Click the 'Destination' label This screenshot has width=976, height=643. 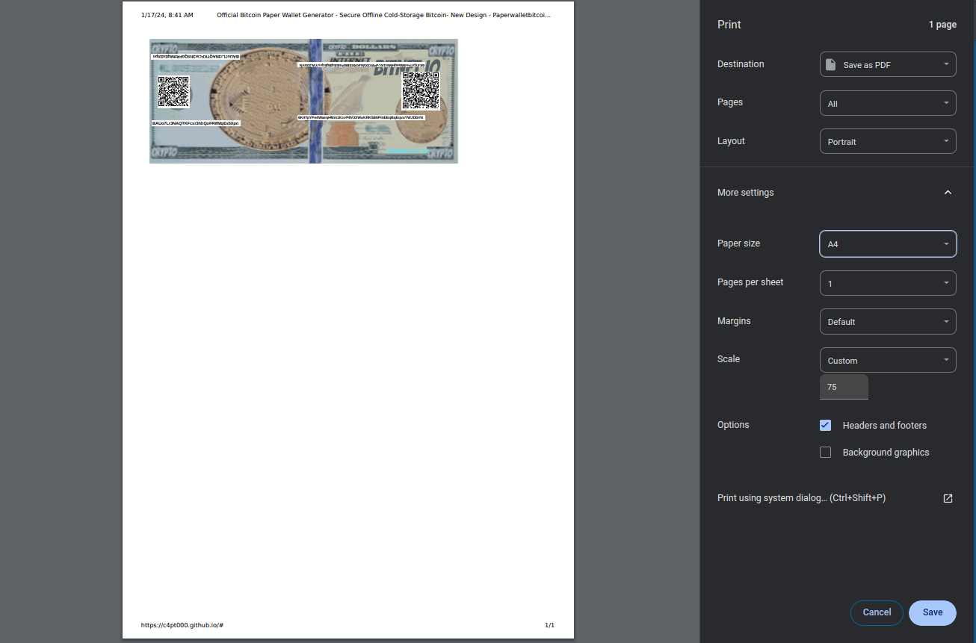[741, 64]
